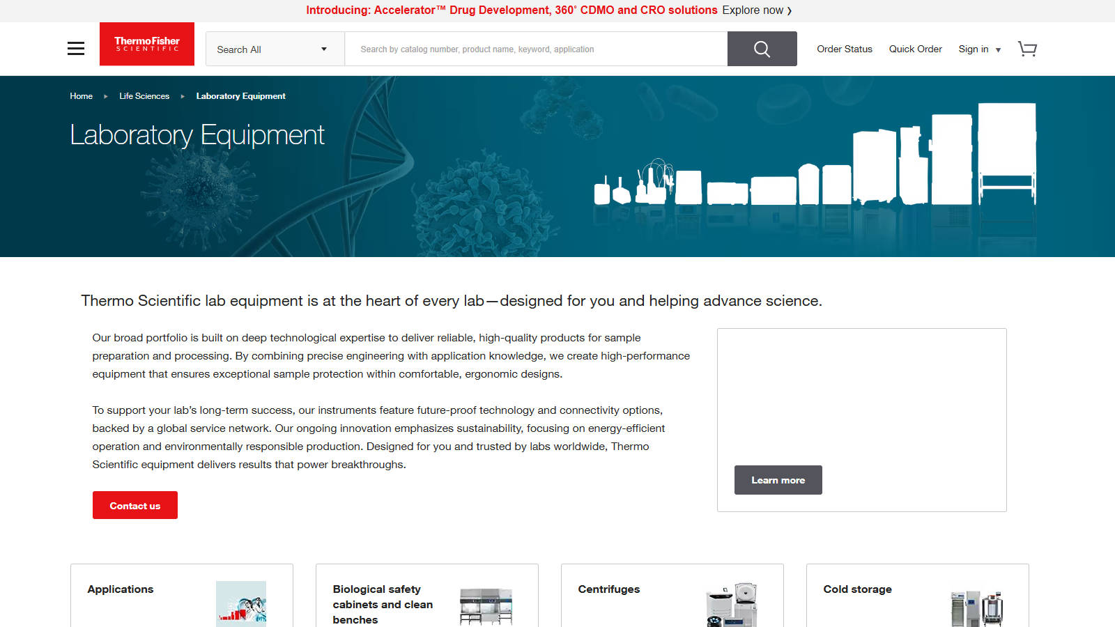Click the biological safety cabinet thumbnail

486,605
